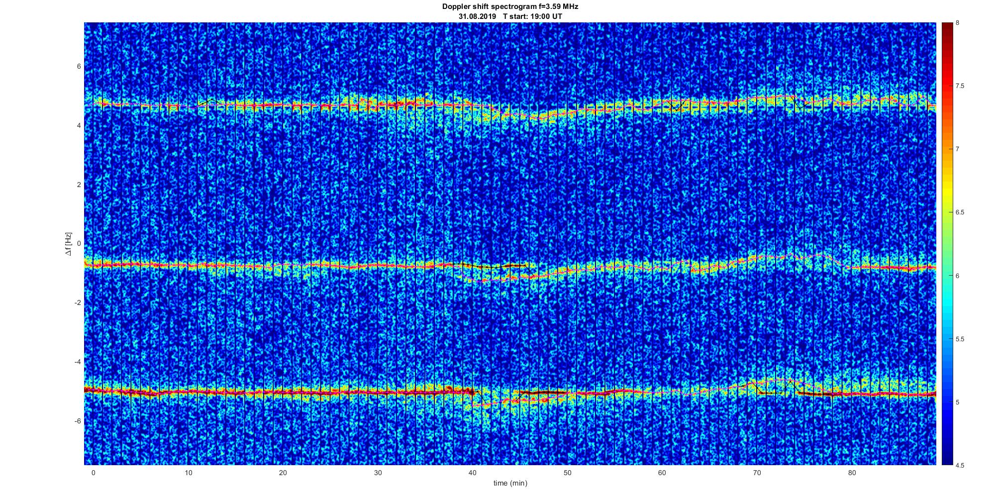Click the x-axis tick label '0'

coord(93,473)
